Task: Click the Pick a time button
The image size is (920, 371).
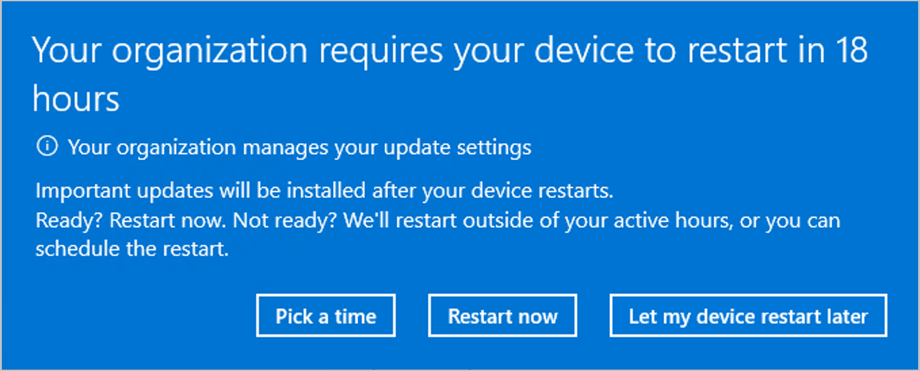Action: (x=326, y=316)
